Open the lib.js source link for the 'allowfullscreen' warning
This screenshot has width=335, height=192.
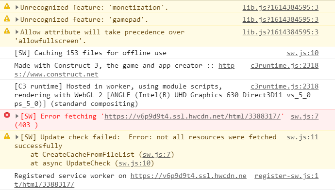pos(280,32)
